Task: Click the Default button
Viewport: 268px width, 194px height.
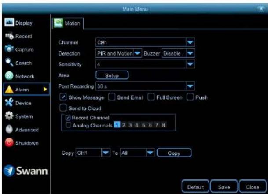Action: (x=195, y=187)
